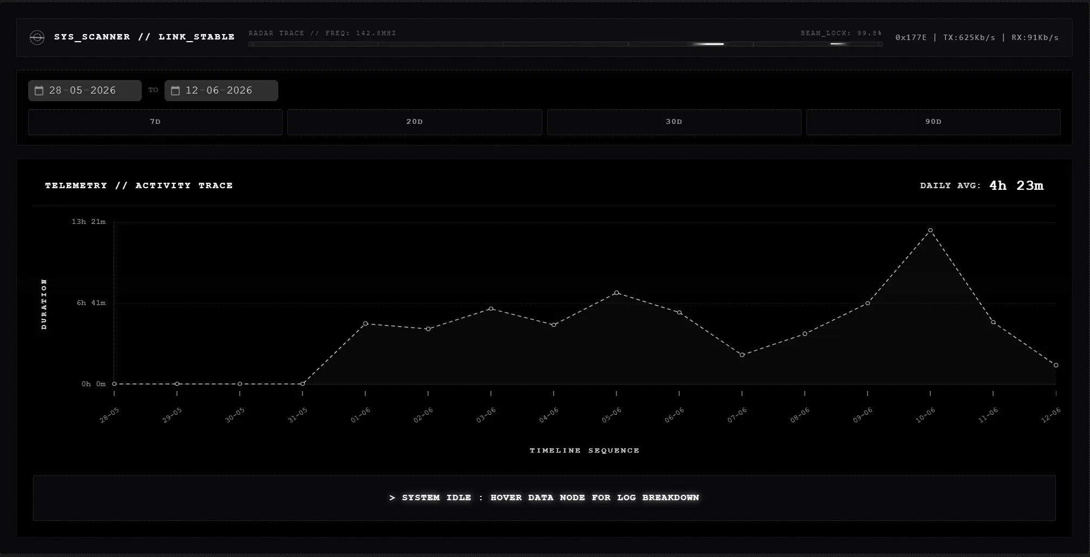Click the peak data node for 10-06
The image size is (1090, 557).
point(930,230)
